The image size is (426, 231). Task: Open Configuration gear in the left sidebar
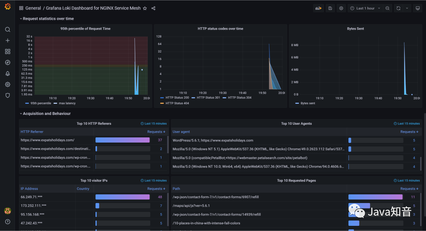coord(7,85)
